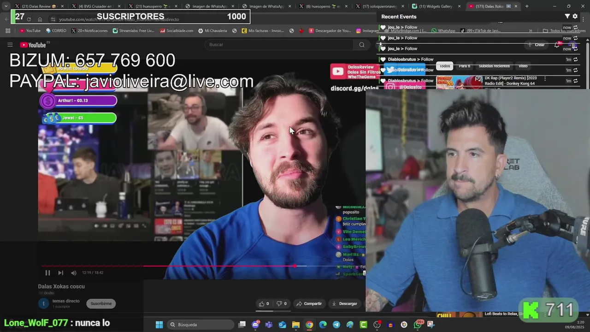Viewport: 590px width, 332px height.
Task: Select the Todos filter chip
Action: click(445, 66)
